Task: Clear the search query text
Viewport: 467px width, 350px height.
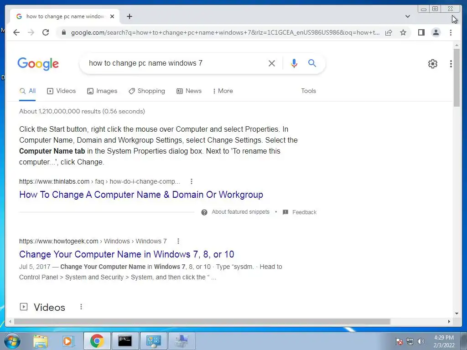Action: (x=272, y=63)
